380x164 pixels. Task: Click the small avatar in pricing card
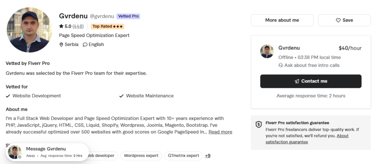point(267,51)
